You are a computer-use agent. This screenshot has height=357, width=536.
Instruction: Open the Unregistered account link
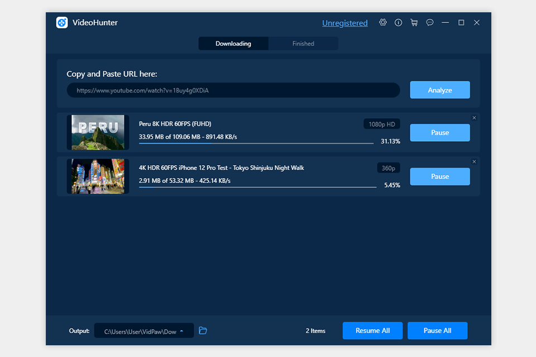345,23
